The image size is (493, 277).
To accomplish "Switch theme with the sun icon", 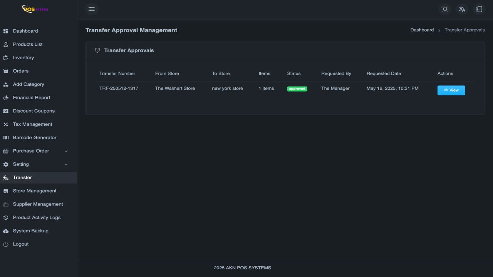I will coord(445,9).
